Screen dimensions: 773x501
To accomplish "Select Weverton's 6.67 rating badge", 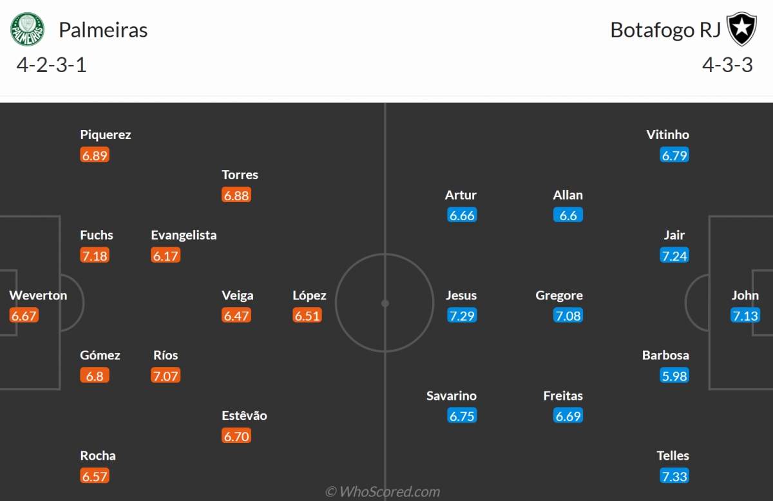I will point(24,316).
